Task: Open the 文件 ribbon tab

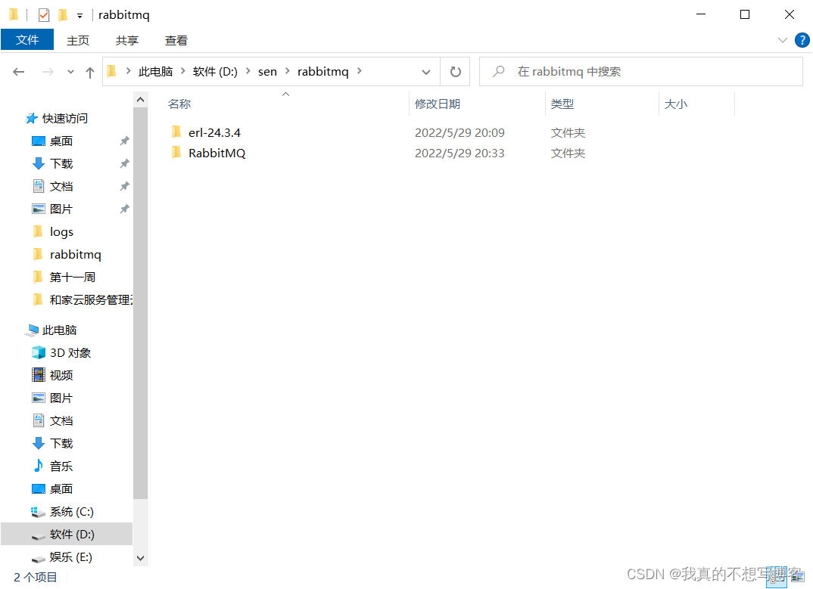Action: coord(27,40)
